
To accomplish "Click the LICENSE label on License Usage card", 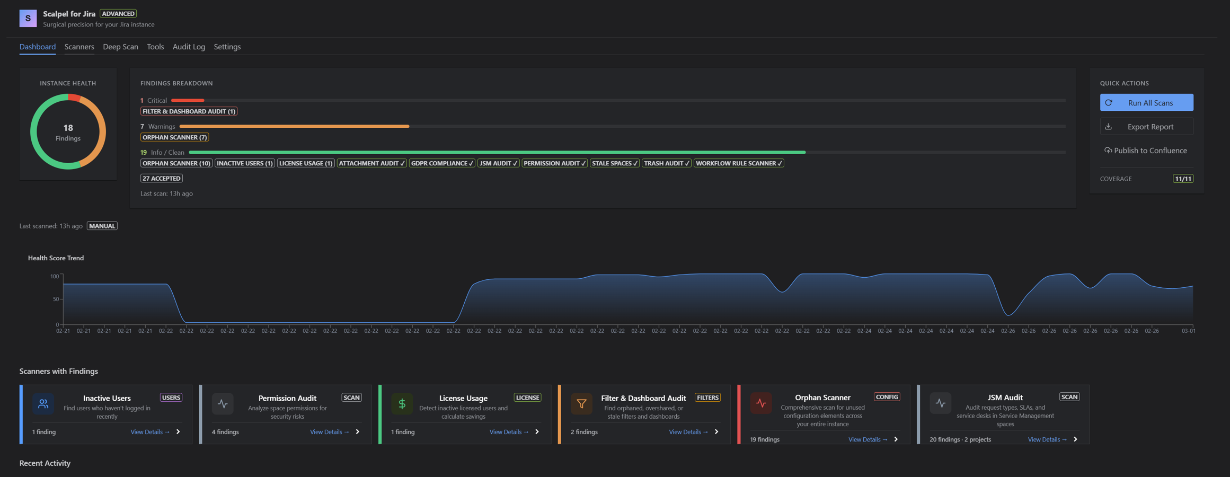I will [x=528, y=397].
